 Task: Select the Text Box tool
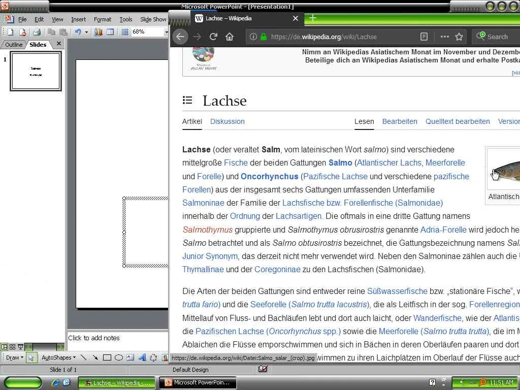[x=131, y=357]
